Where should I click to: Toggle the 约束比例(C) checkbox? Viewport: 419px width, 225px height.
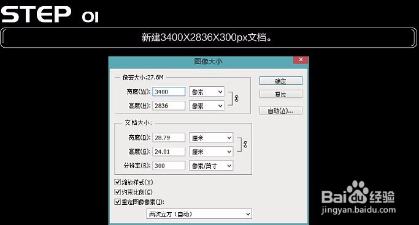[117, 192]
